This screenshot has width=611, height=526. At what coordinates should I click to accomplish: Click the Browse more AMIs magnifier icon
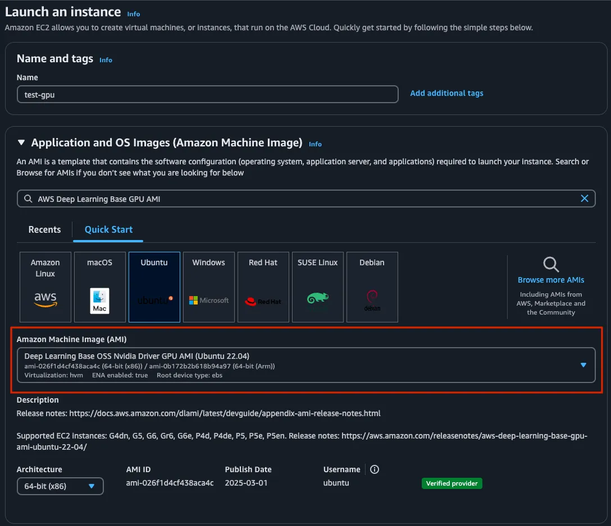550,264
